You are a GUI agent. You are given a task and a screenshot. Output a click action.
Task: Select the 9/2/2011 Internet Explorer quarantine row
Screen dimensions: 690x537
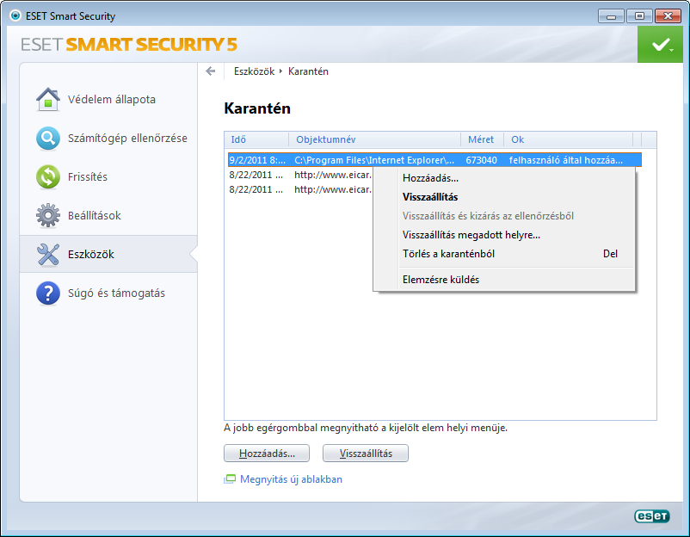pos(434,160)
